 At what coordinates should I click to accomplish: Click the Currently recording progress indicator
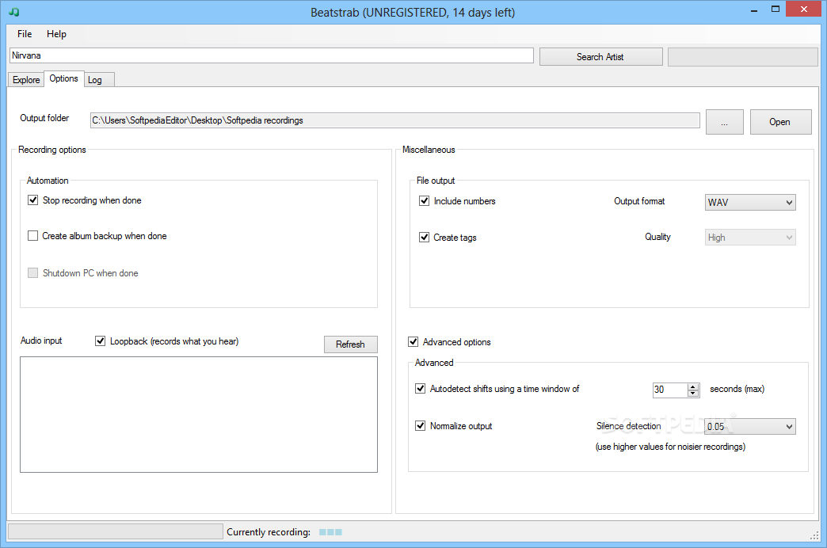pos(330,532)
